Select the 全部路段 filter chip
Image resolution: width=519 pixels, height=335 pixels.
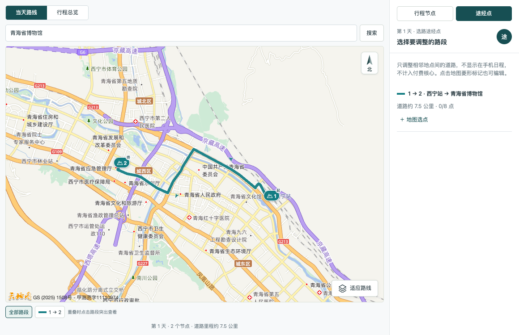19,312
